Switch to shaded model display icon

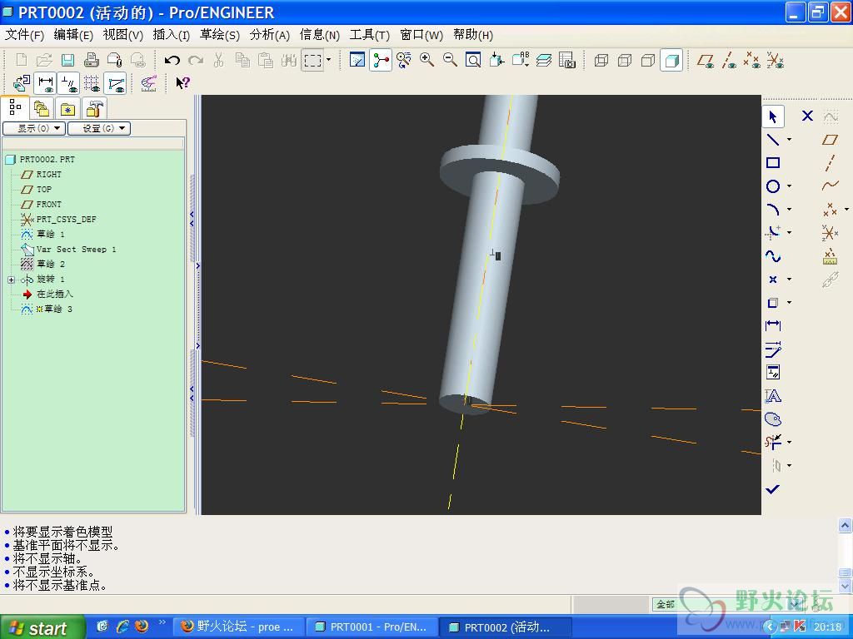click(671, 60)
